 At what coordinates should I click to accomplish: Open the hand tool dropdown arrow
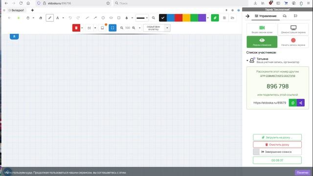click(x=33, y=18)
